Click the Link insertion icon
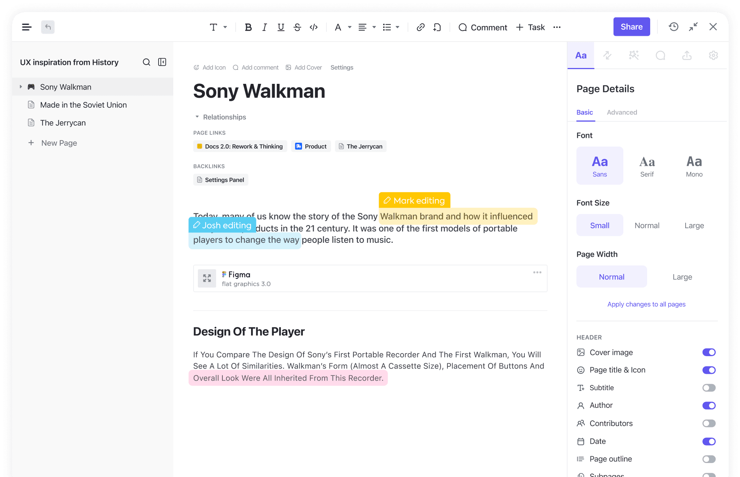 click(x=421, y=27)
